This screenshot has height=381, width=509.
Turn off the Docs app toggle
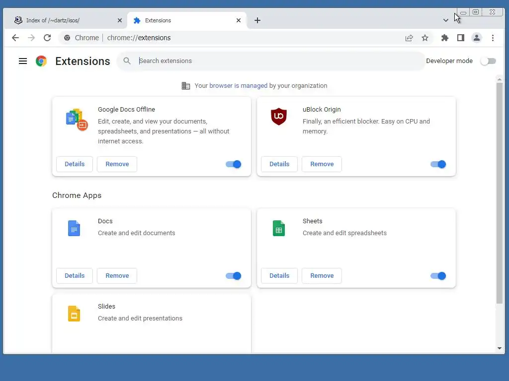tap(234, 276)
